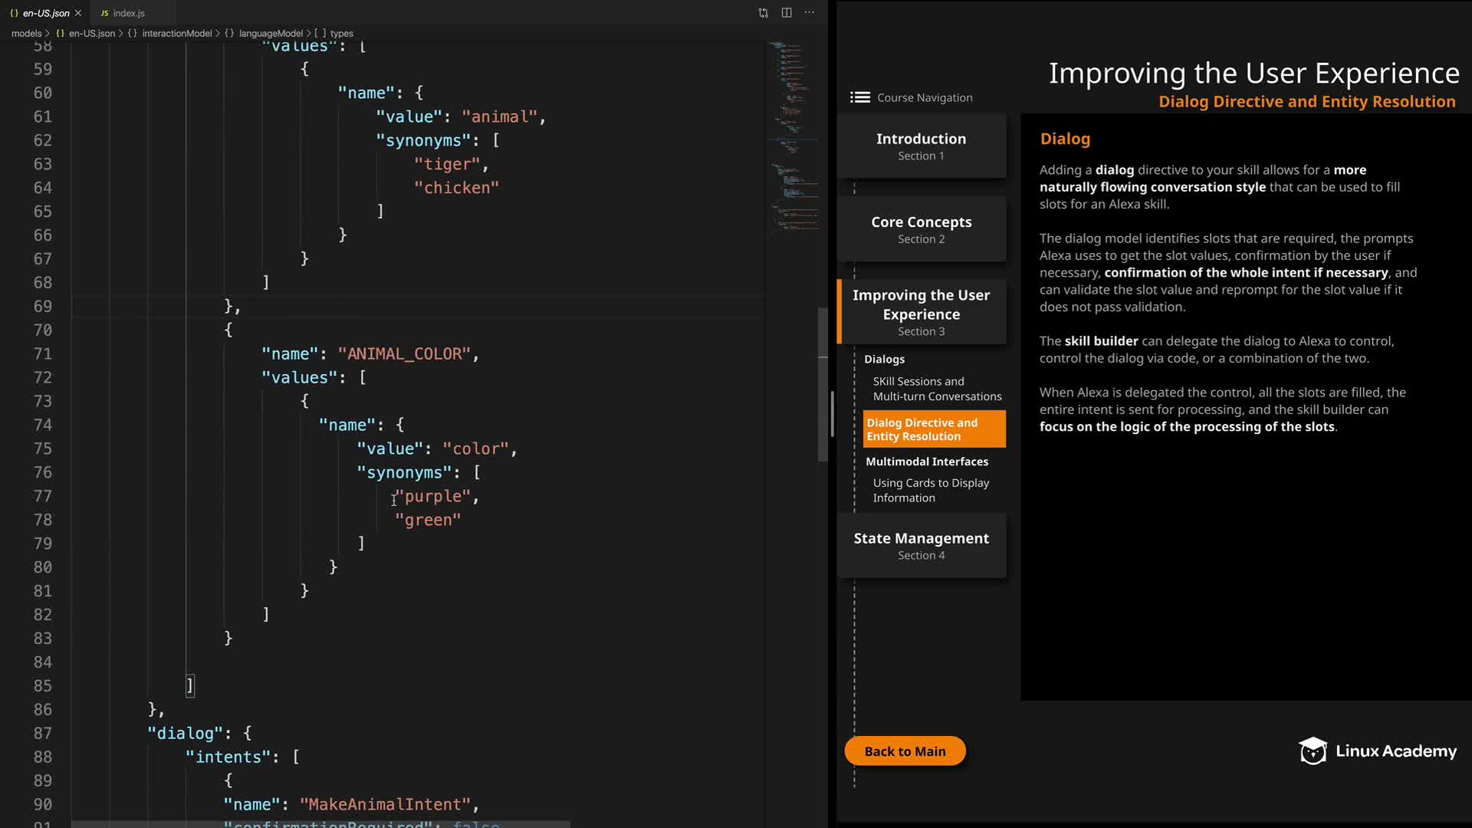Click the types breadcrumb item
The width and height of the screenshot is (1472, 828).
point(341,34)
